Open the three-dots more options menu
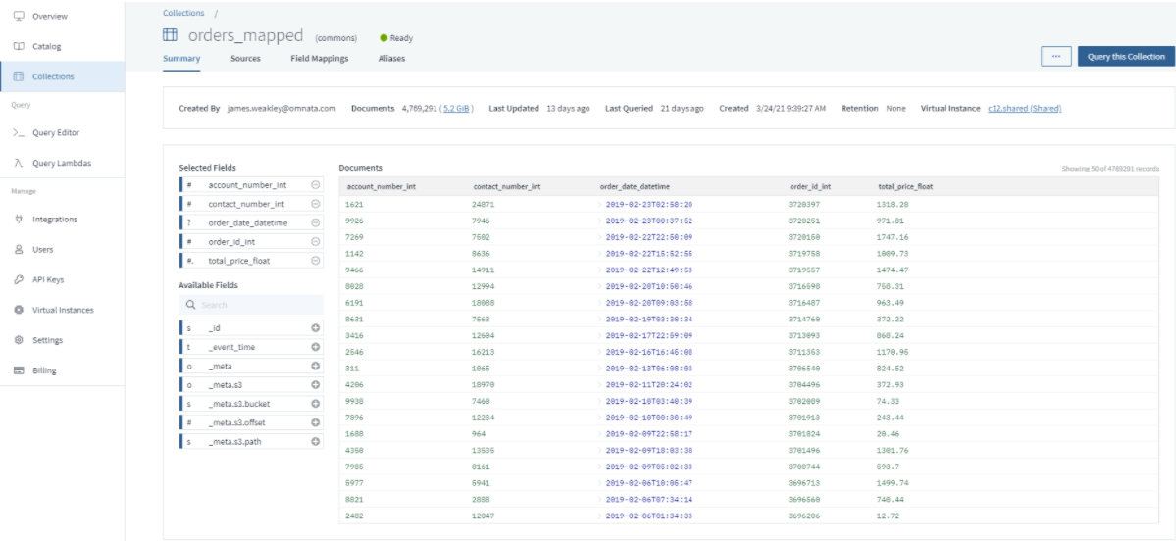Screen dimensions: 1176x541 [x=1055, y=57]
